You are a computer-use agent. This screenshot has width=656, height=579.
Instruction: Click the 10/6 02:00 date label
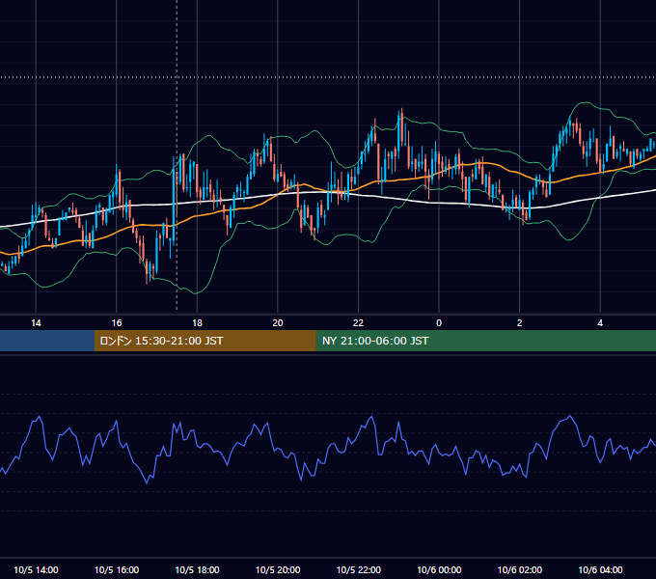point(520,569)
